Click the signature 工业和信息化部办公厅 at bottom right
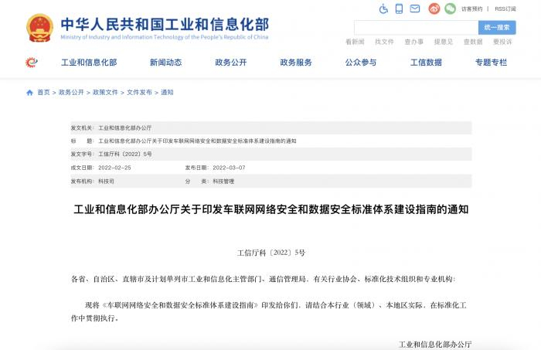Image resolution: width=541 pixels, height=350 pixels. (x=435, y=344)
